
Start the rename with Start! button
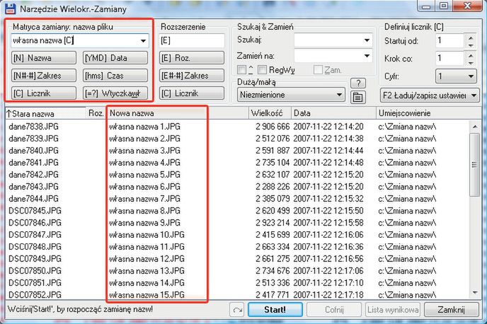coord(275,310)
